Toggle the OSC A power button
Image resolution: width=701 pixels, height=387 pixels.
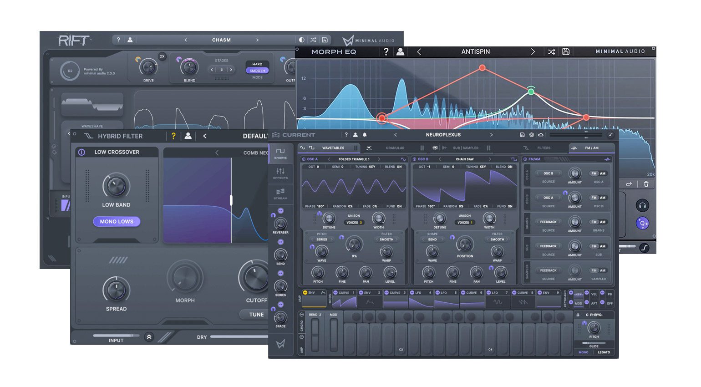pyautogui.click(x=304, y=159)
